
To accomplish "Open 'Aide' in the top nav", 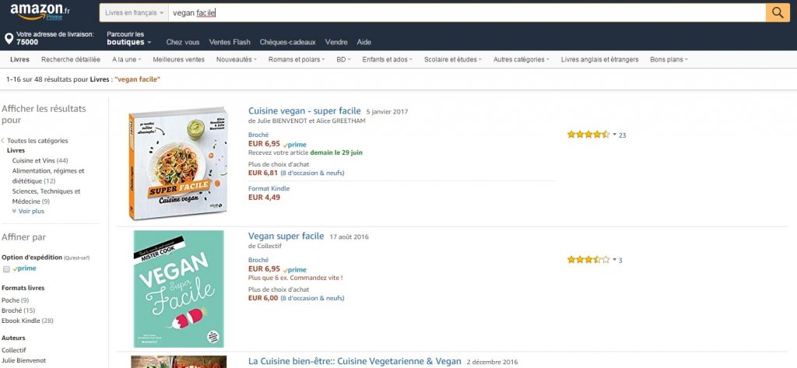I will click(364, 42).
